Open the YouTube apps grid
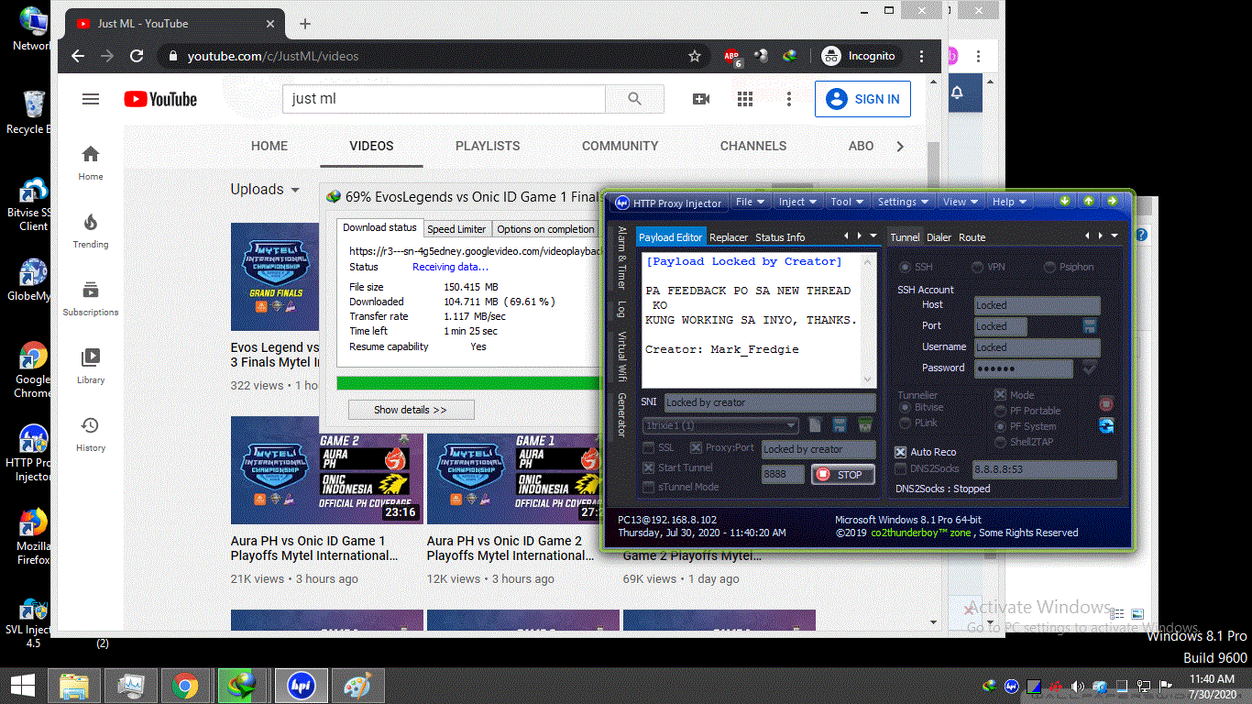 (x=745, y=99)
